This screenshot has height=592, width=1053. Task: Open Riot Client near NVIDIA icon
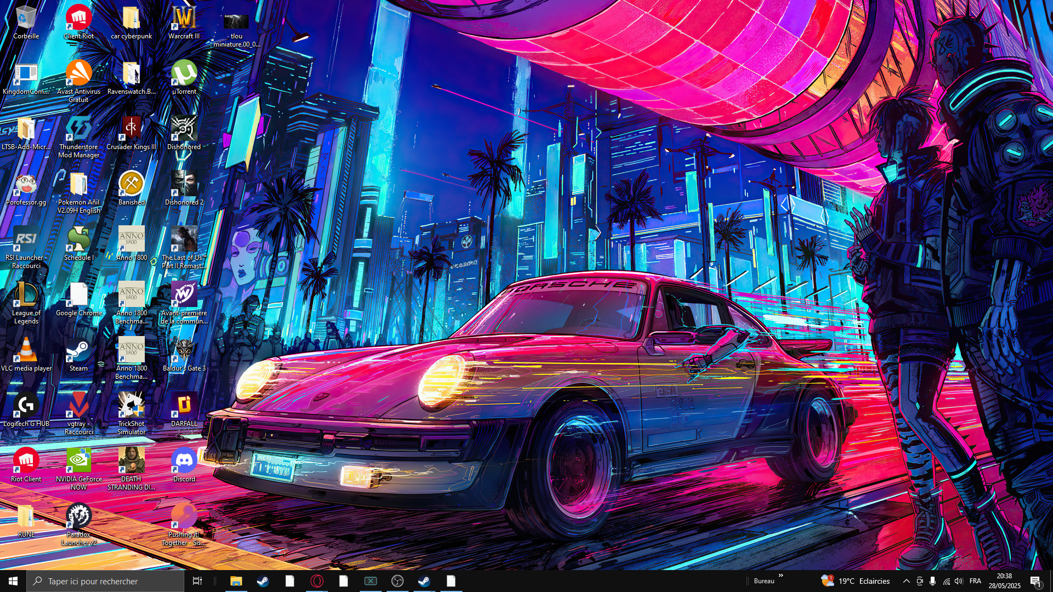26,465
